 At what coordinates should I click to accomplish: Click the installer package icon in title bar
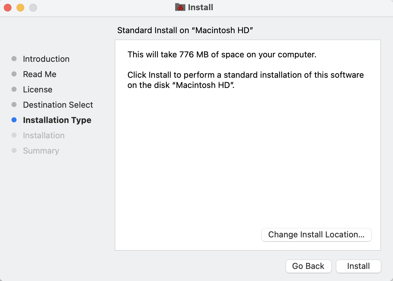[180, 7]
